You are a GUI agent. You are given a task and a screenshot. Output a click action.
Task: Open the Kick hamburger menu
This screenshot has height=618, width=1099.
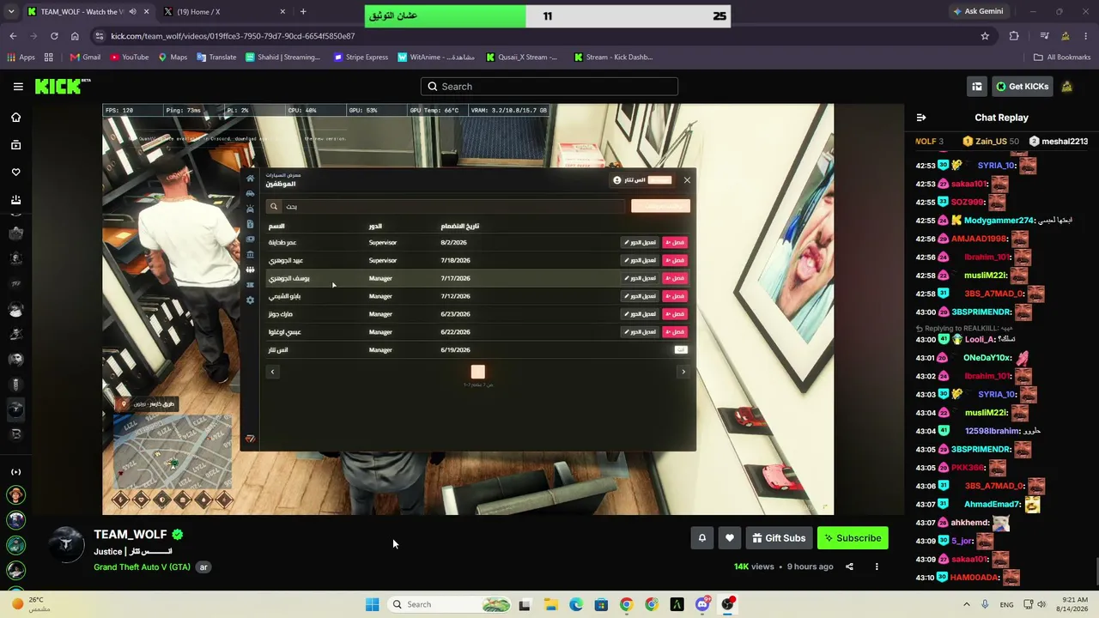click(18, 87)
